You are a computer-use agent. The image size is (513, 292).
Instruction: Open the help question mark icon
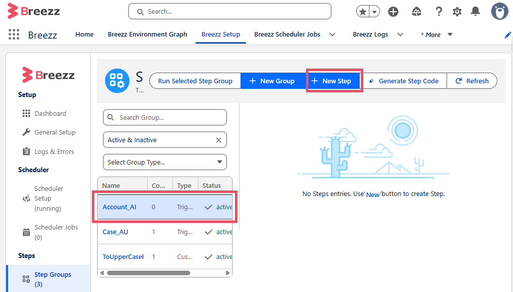[x=438, y=12]
